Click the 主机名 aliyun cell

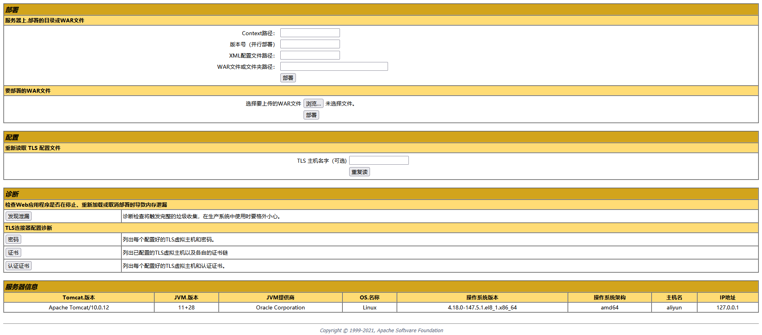674,307
